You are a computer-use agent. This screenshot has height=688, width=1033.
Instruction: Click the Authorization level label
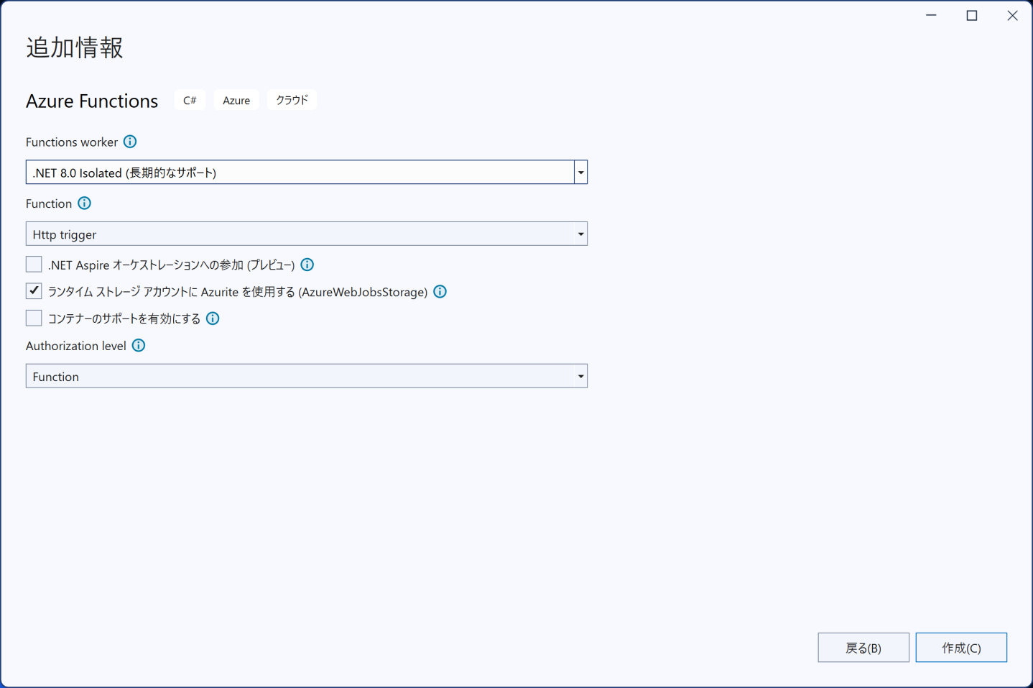pyautogui.click(x=76, y=346)
